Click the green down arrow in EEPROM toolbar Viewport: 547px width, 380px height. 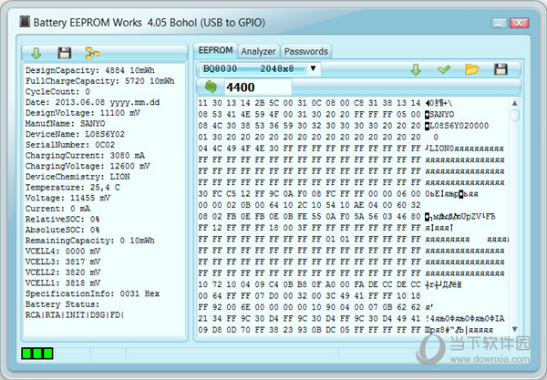coord(416,68)
